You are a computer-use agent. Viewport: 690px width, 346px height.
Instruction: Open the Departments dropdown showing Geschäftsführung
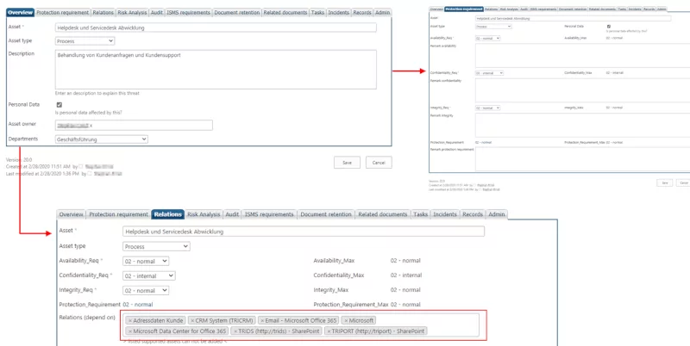click(x=101, y=139)
